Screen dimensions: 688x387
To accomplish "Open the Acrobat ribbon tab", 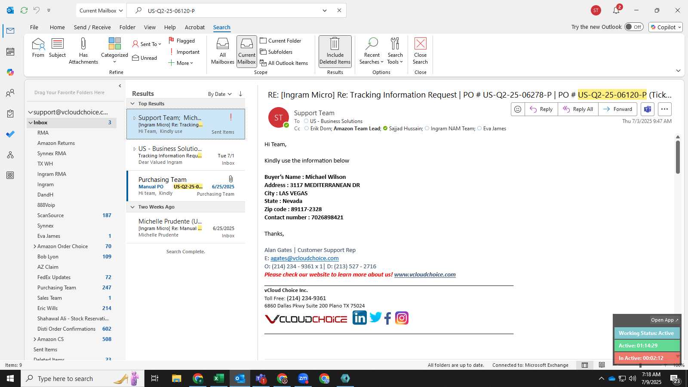I will tap(195, 27).
